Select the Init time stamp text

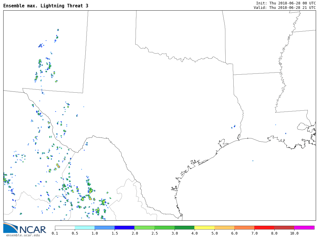(286, 3)
